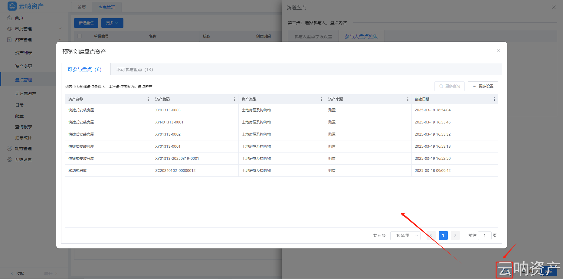Open the 10条/页 page size dropdown
Screen dimensions: 563x279
pyautogui.click(x=405, y=235)
